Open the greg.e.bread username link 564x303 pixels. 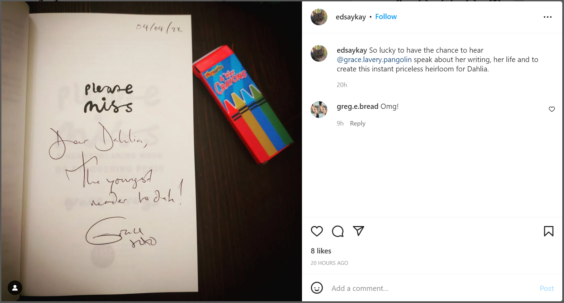point(357,106)
